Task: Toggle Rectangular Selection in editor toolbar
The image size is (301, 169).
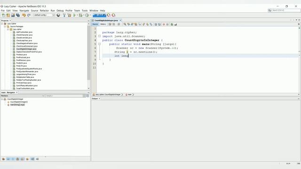Action: (139, 24)
